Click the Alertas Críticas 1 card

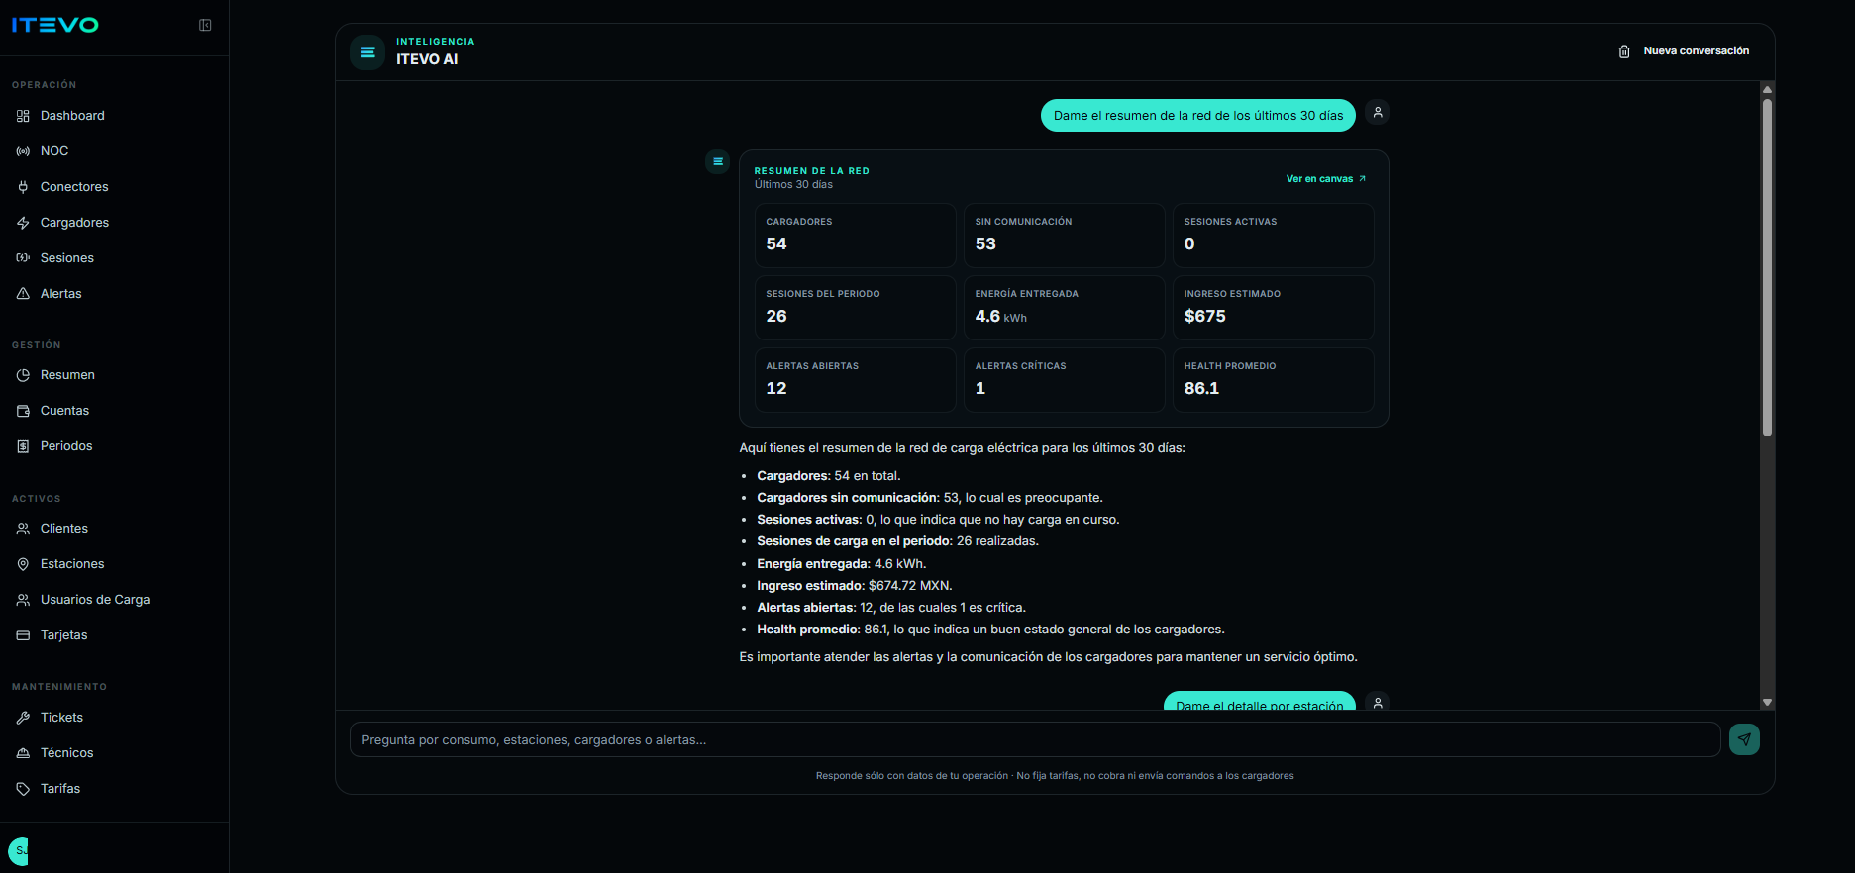tap(1065, 380)
